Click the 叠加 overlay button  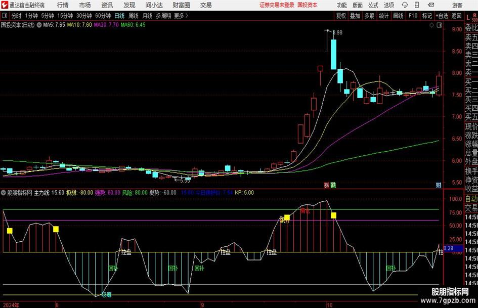[355, 16]
